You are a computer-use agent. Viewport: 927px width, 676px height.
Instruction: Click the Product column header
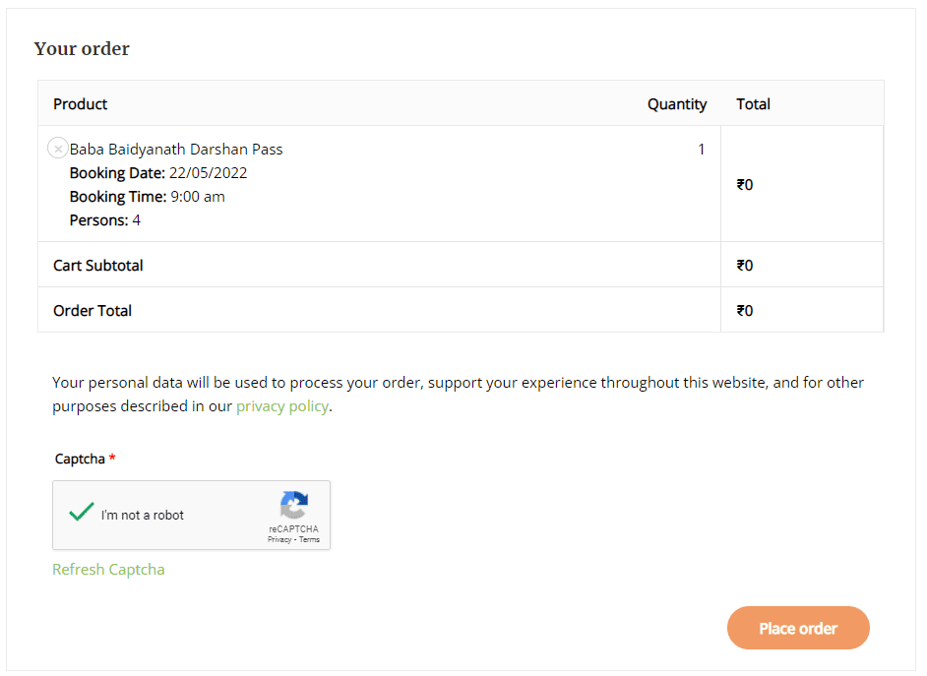[x=81, y=104]
